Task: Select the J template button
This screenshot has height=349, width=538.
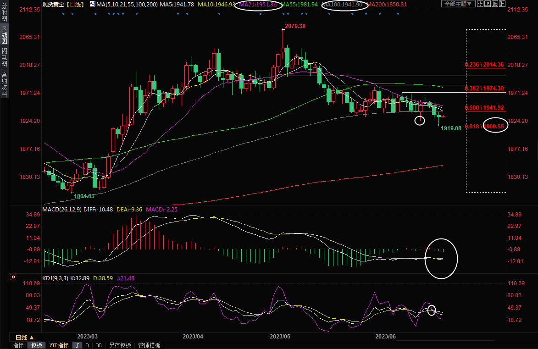Action: coord(77,345)
